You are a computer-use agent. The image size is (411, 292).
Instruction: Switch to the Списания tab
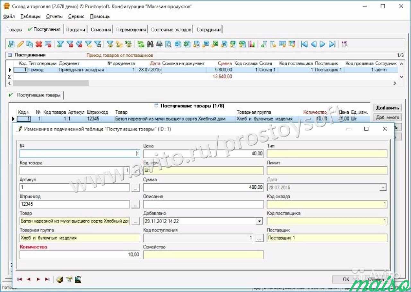tap(101, 30)
